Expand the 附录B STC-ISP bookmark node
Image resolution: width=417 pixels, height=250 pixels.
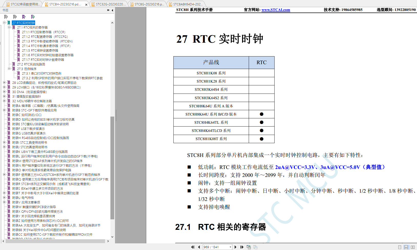point(4,110)
